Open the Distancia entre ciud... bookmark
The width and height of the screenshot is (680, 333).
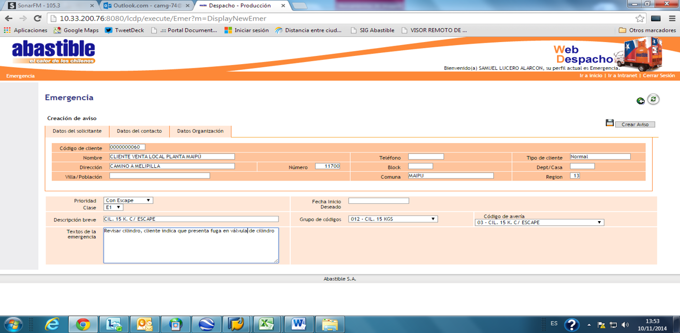(308, 30)
